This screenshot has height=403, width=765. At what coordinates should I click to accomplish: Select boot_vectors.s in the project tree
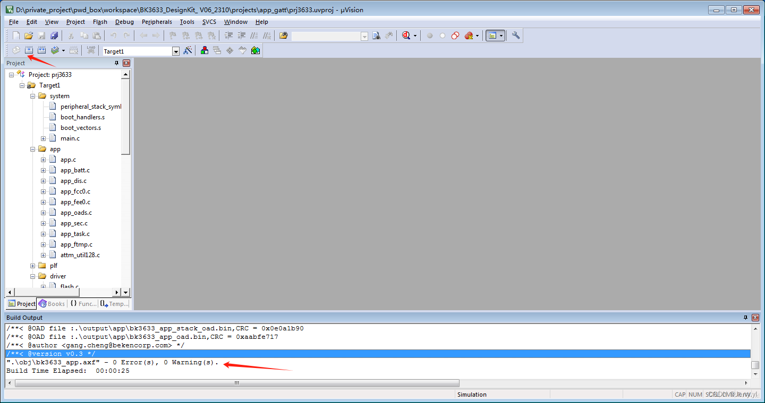point(81,128)
